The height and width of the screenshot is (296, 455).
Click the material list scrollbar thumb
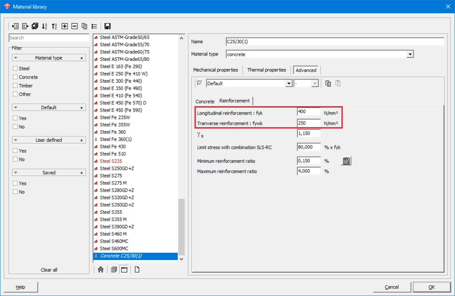pyautogui.click(x=181, y=227)
